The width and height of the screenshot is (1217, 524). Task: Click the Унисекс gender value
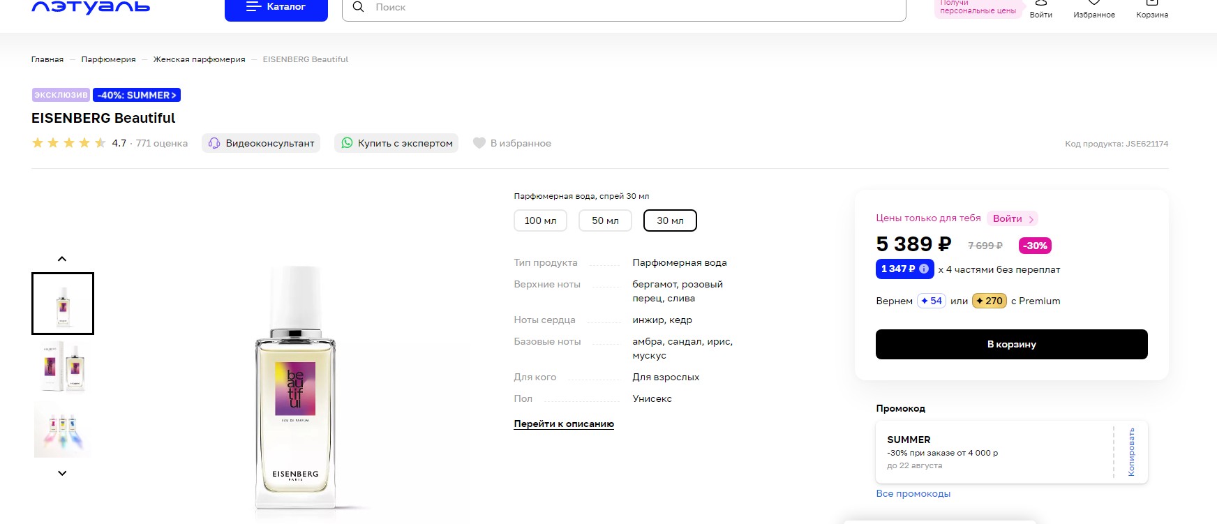point(652,398)
